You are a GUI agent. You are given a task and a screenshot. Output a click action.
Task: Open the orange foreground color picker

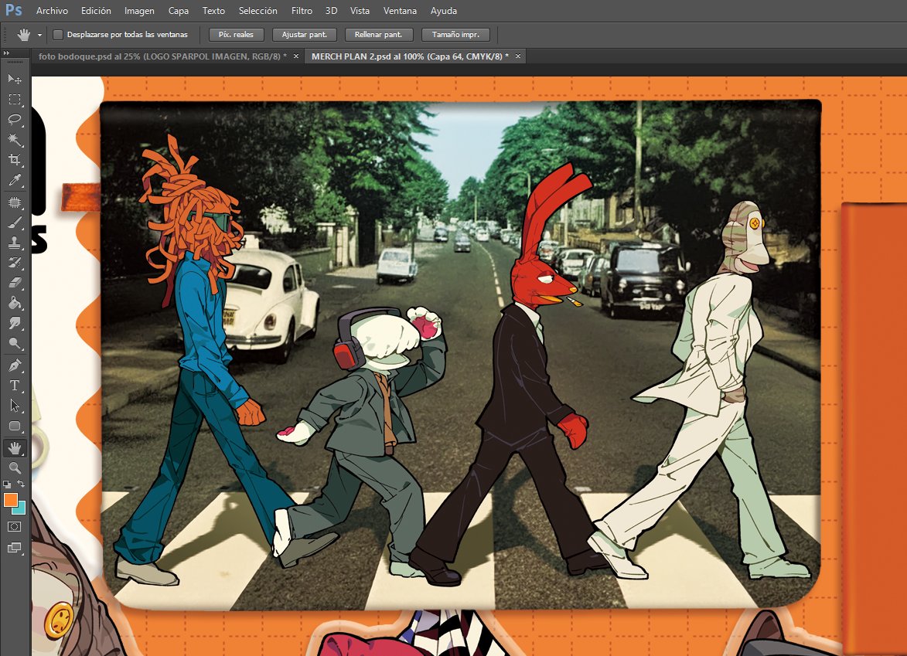[x=10, y=500]
